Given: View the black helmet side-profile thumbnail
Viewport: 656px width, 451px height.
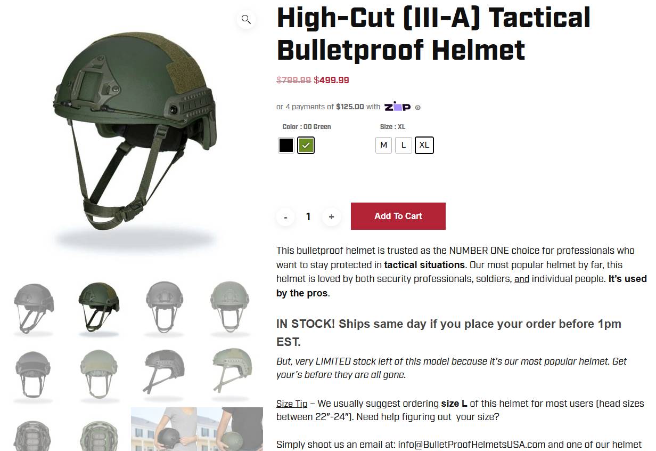Looking at the screenshot, I should click(x=165, y=372).
